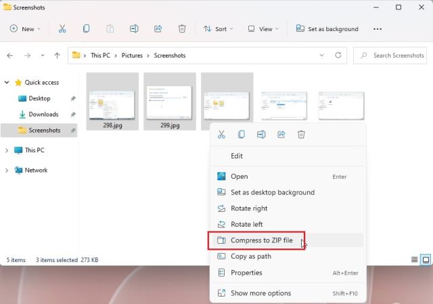Click the Copy icon in the toolbar

point(86,29)
